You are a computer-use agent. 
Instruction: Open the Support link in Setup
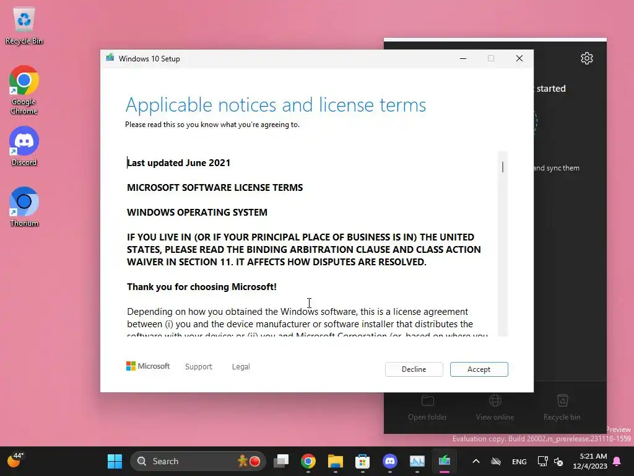[x=199, y=367]
